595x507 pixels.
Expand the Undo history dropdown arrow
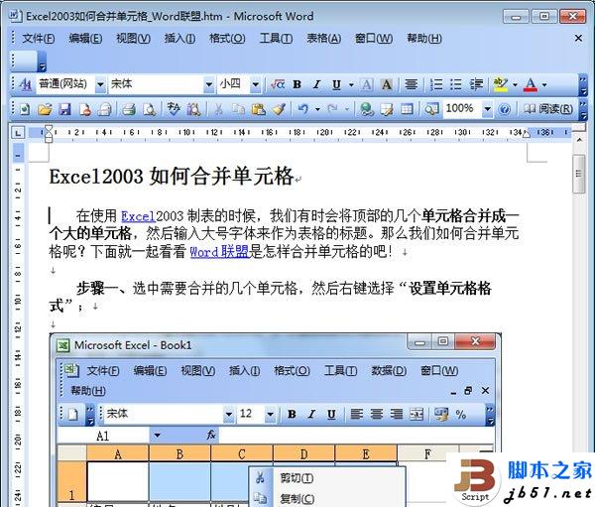coord(317,110)
